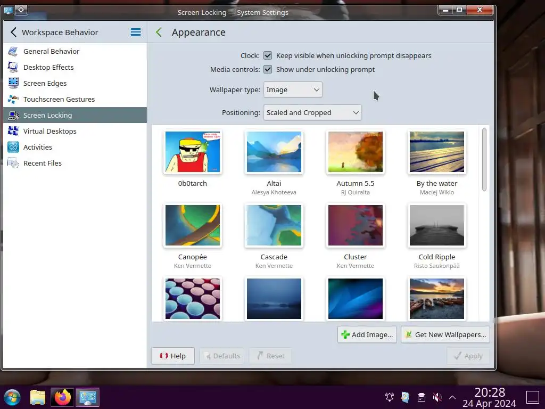Viewport: 545px width, 409px height.
Task: Select the Cluster wallpaper thumbnail
Action: [x=355, y=225]
